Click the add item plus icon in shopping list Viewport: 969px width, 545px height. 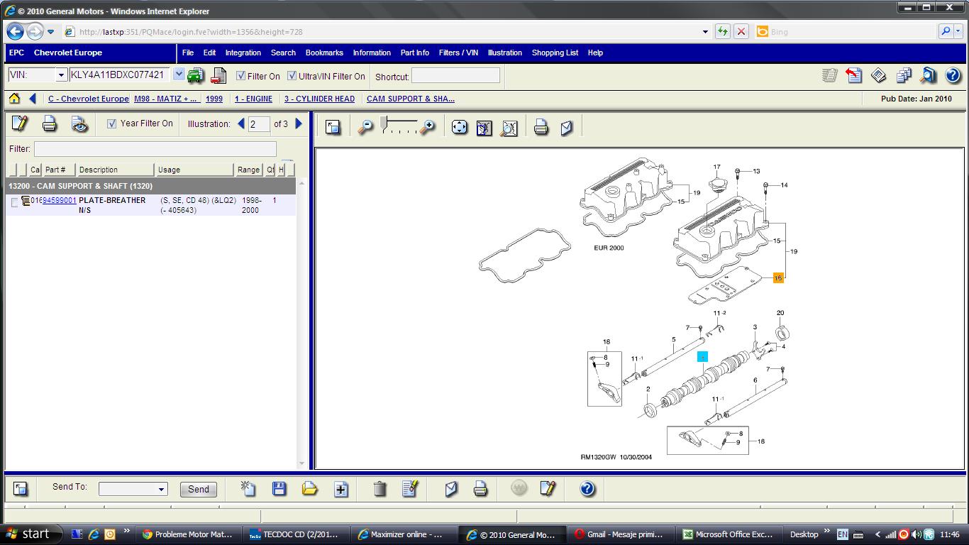[341, 488]
